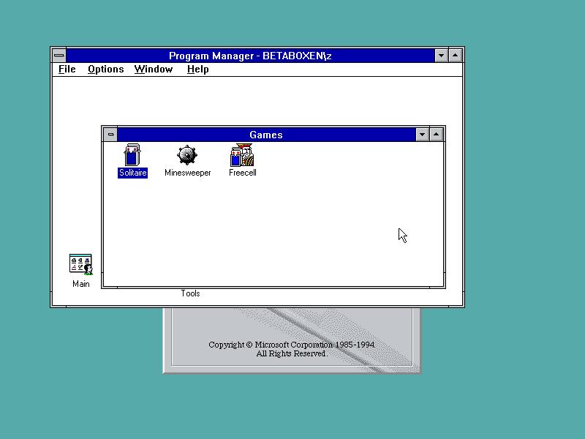
Task: Click the Microsoft copyright splash window
Action: tap(292, 340)
